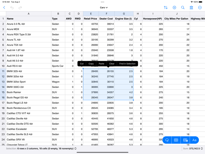Select dealer cost 46362 cell
The height and width of the screenshot is (154, 205).
[x=106, y=124]
